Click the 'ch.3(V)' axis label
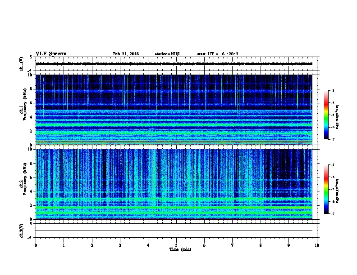 click(21, 231)
